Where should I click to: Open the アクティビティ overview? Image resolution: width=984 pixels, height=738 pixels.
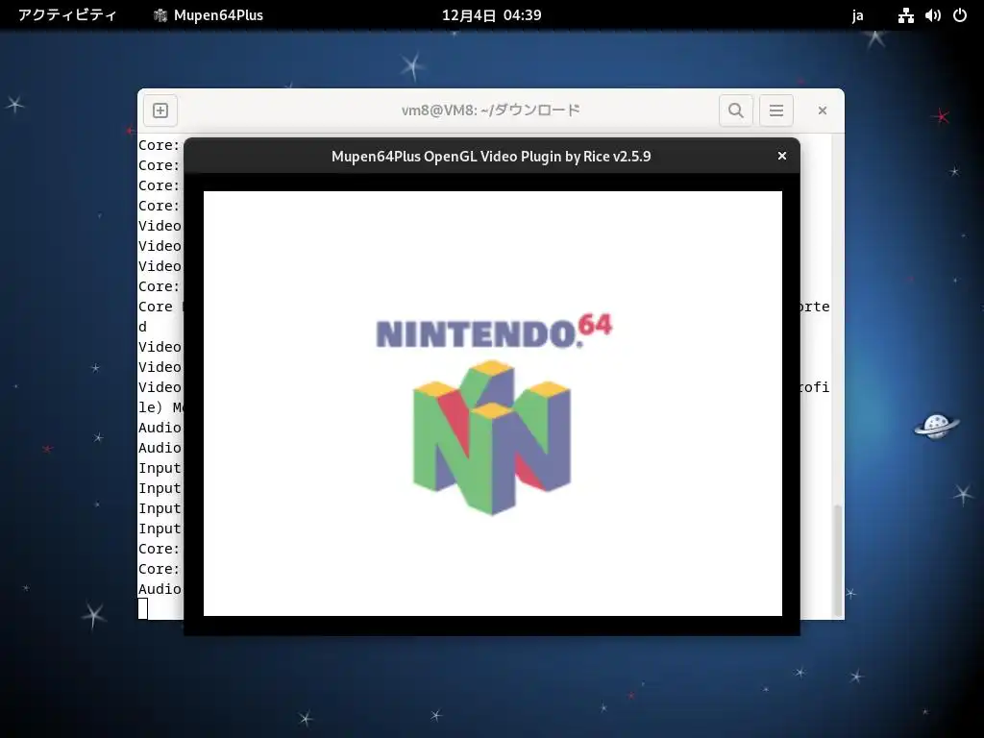coord(67,15)
